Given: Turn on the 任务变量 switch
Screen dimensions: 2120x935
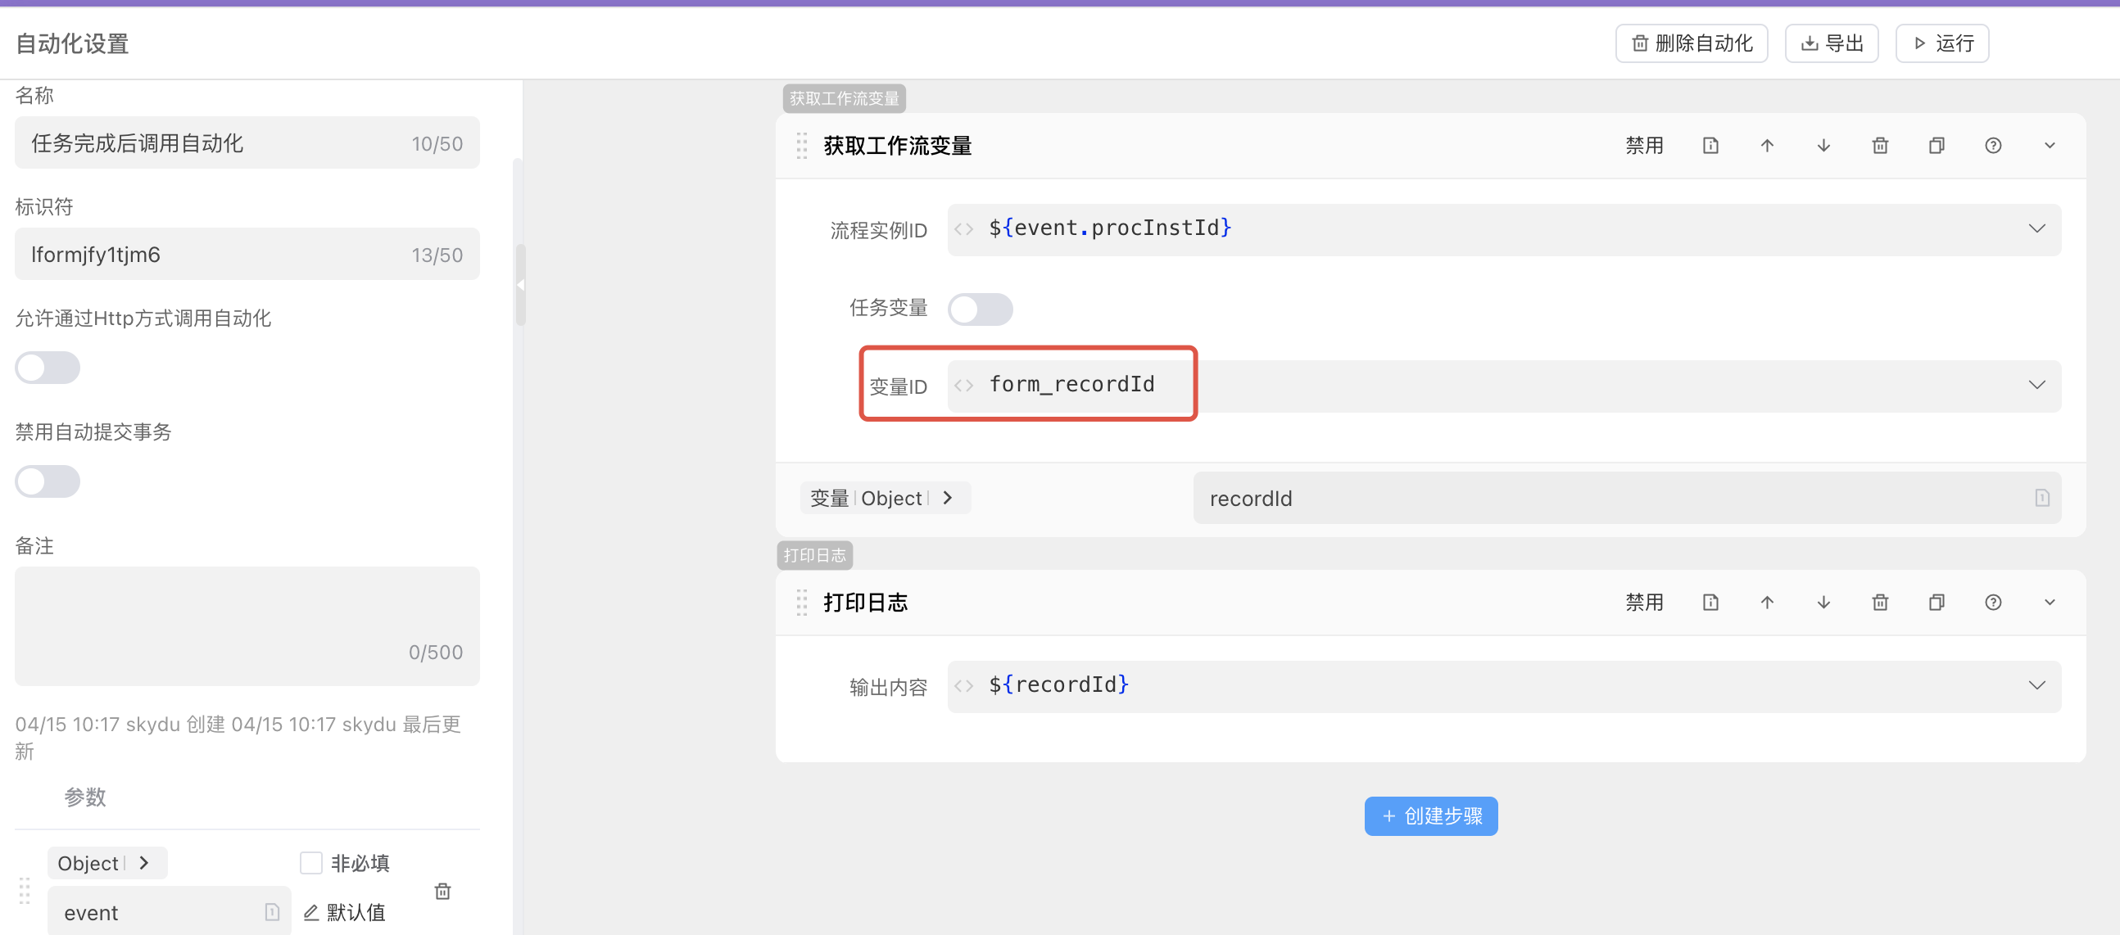Looking at the screenshot, I should (981, 309).
